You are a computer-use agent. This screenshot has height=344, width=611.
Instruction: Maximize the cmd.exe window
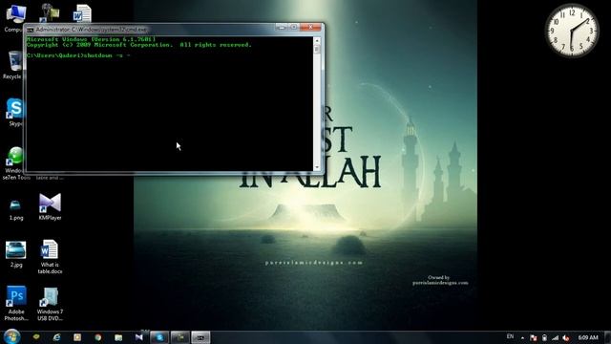[293, 27]
